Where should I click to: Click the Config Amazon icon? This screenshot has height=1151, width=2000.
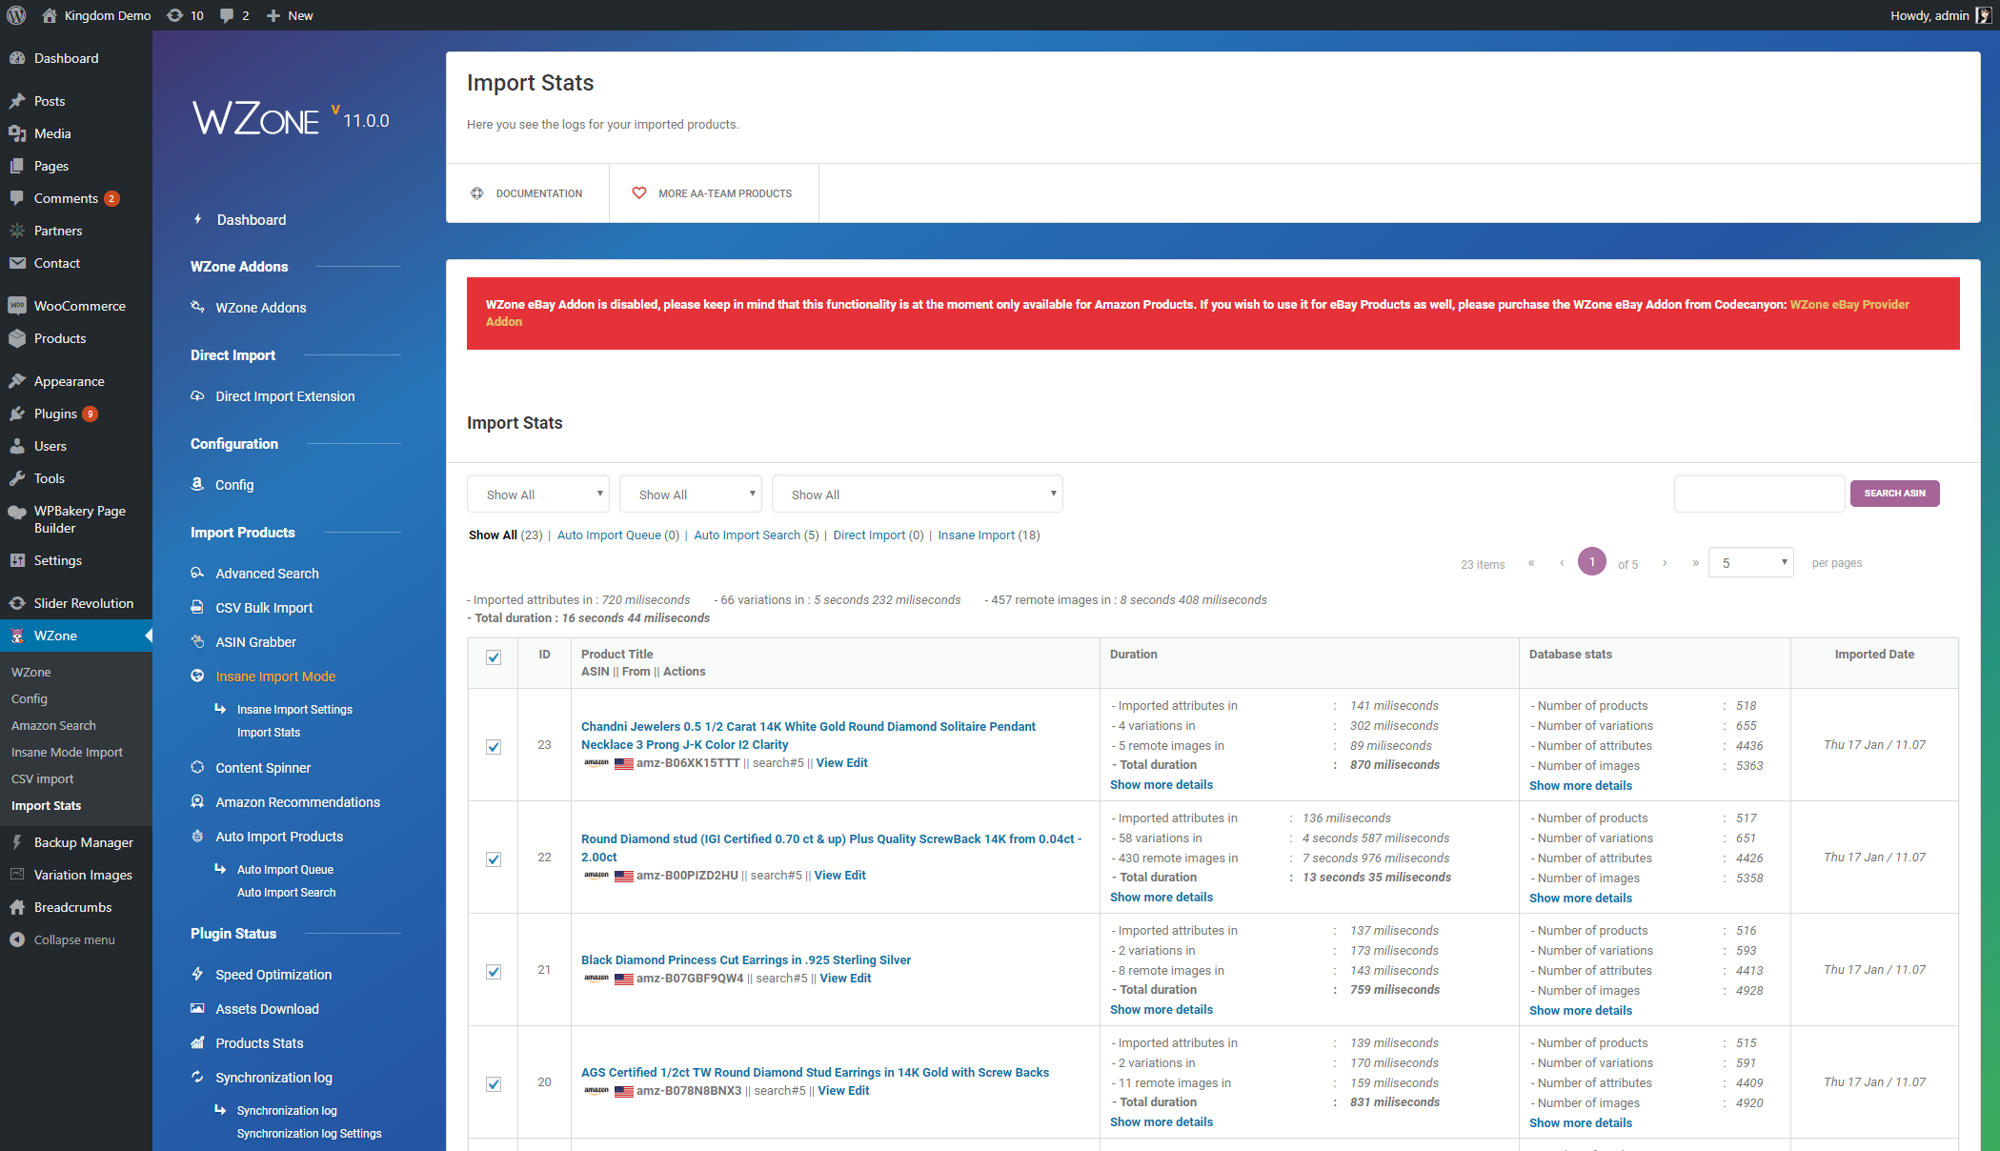click(197, 485)
